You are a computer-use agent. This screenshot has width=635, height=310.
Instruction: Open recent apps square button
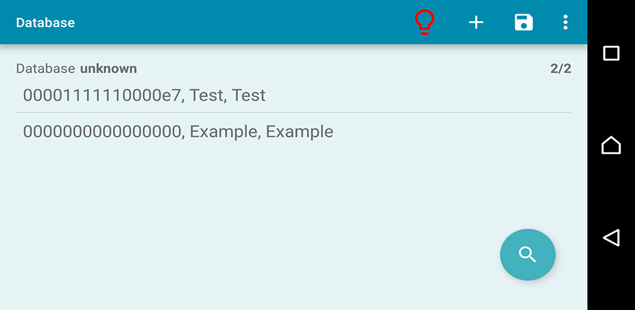pyautogui.click(x=611, y=53)
